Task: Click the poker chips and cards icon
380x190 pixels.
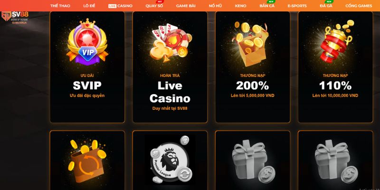Action: pos(170,43)
